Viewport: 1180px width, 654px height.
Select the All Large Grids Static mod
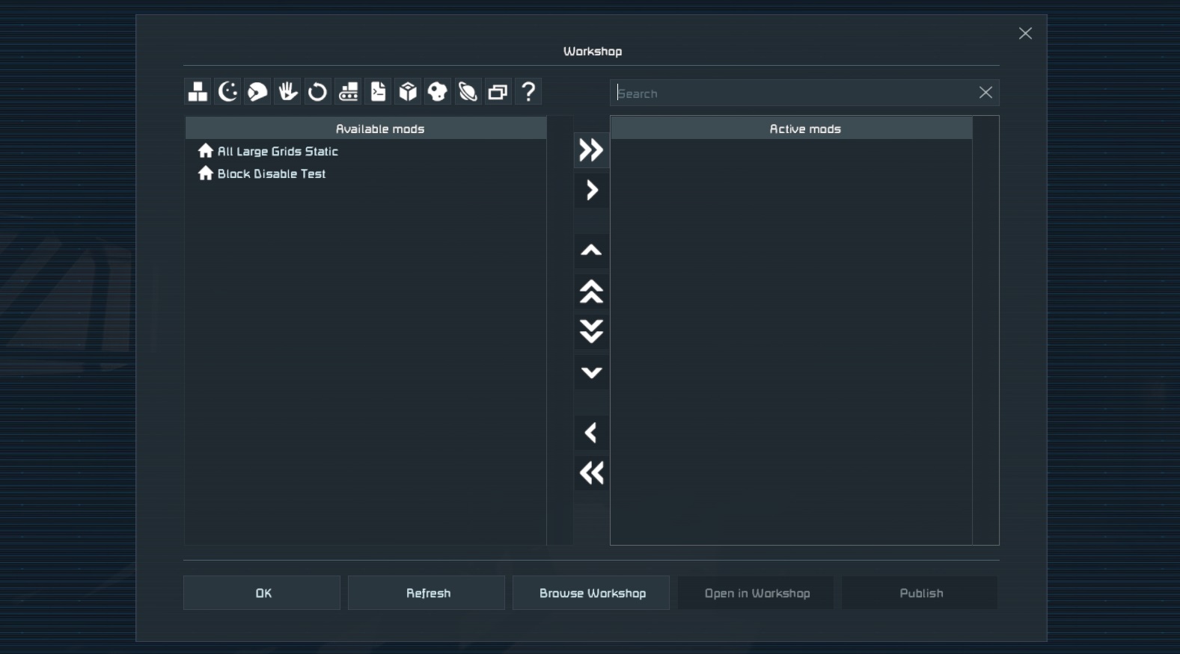pos(277,152)
